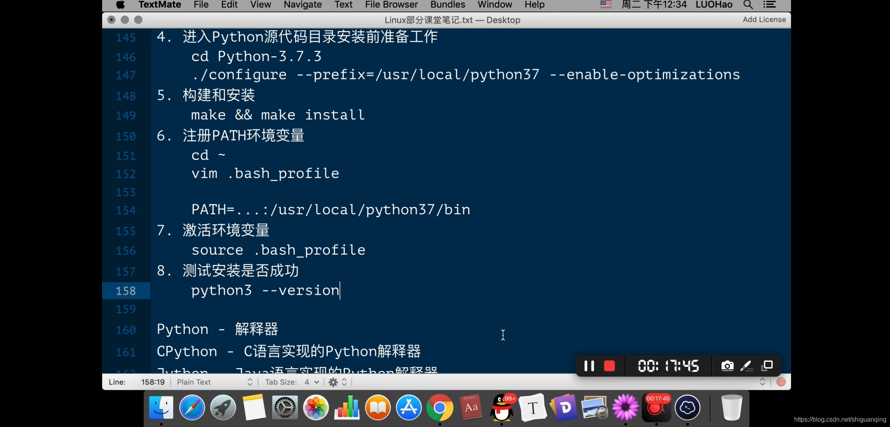Screen dimensions: 890x427
Task: Click the Add License button
Action: [x=764, y=19]
